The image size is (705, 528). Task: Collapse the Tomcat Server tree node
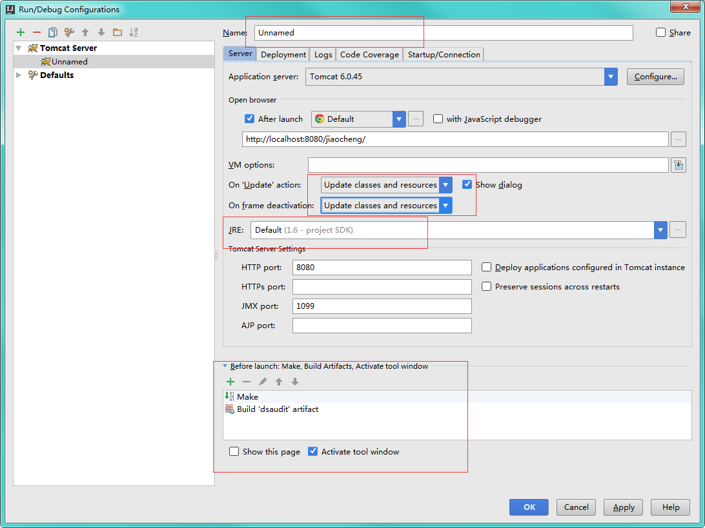[x=19, y=48]
